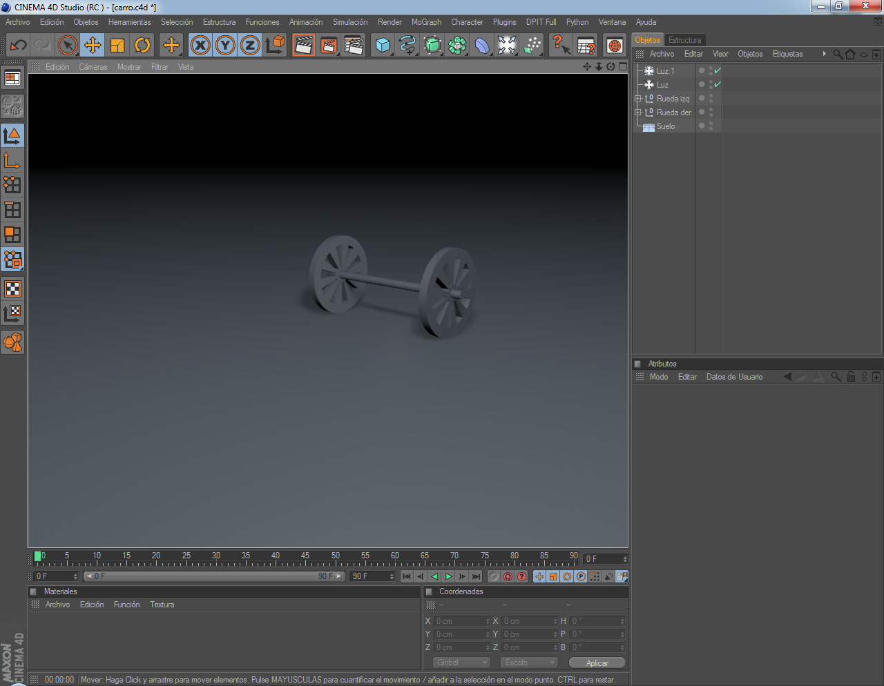
Task: Open the viewport Mostrar menu
Action: click(x=129, y=67)
